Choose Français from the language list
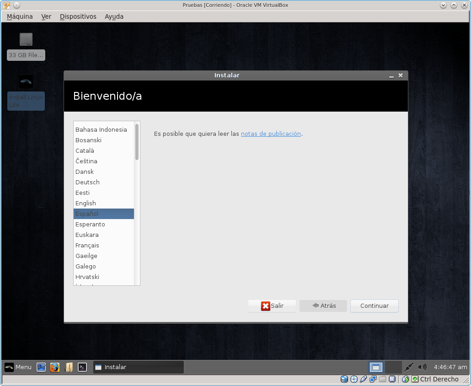The width and height of the screenshot is (471, 386). (87, 245)
